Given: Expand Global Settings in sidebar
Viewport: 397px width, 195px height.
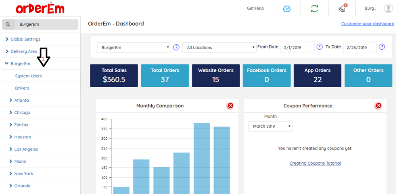Looking at the screenshot, I should tap(25, 39).
